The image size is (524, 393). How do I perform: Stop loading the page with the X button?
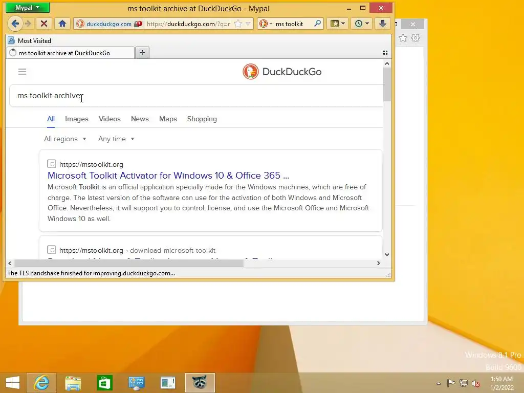pyautogui.click(x=44, y=24)
